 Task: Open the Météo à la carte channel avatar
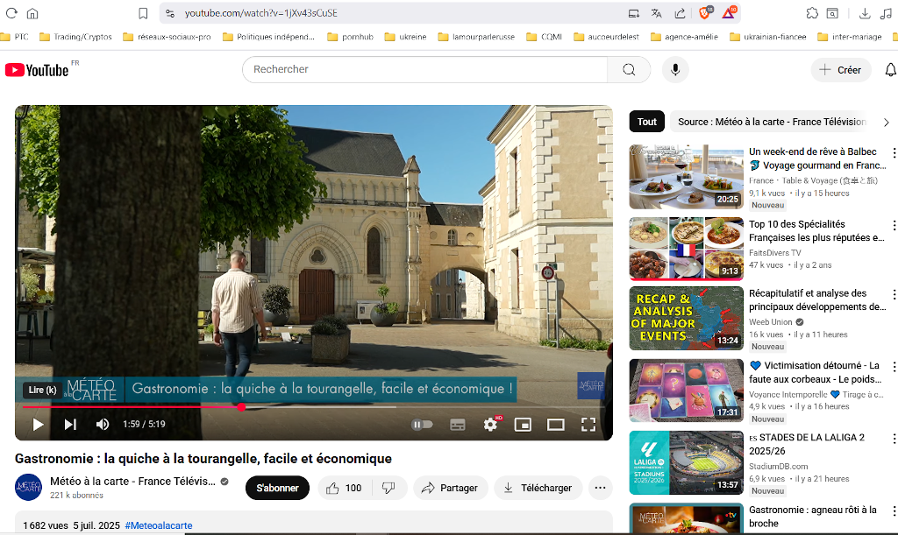tap(28, 488)
